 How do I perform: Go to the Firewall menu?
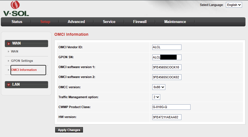[140, 22]
